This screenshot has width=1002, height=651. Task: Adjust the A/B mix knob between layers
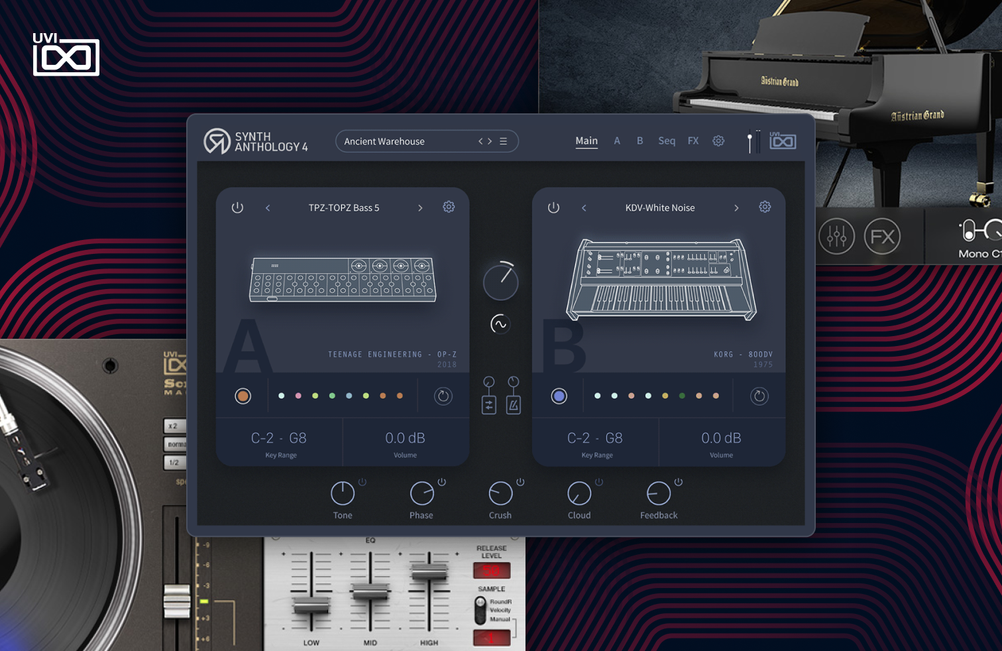[500, 281]
